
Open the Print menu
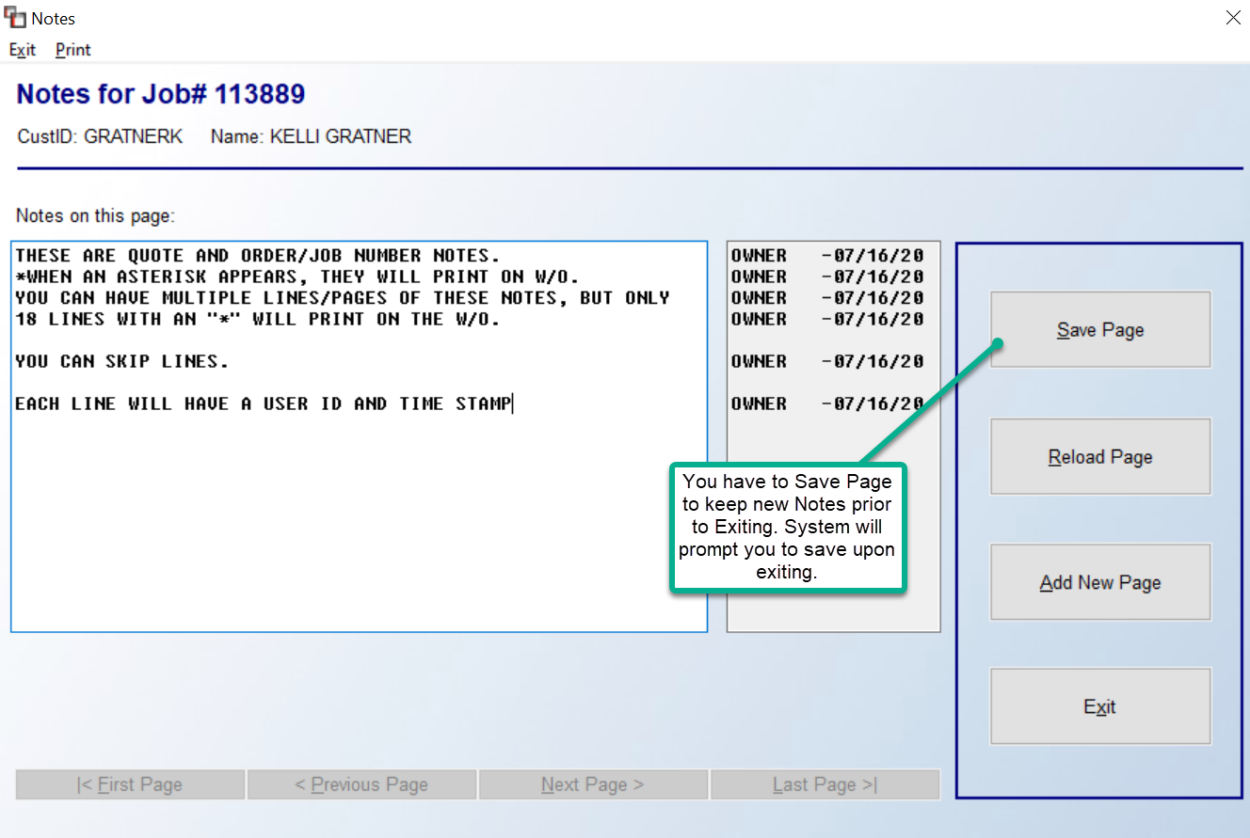pos(72,50)
